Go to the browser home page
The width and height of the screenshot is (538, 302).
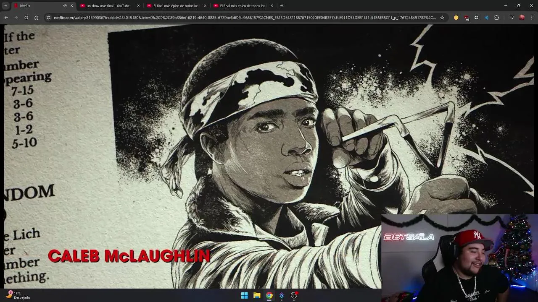(36, 18)
